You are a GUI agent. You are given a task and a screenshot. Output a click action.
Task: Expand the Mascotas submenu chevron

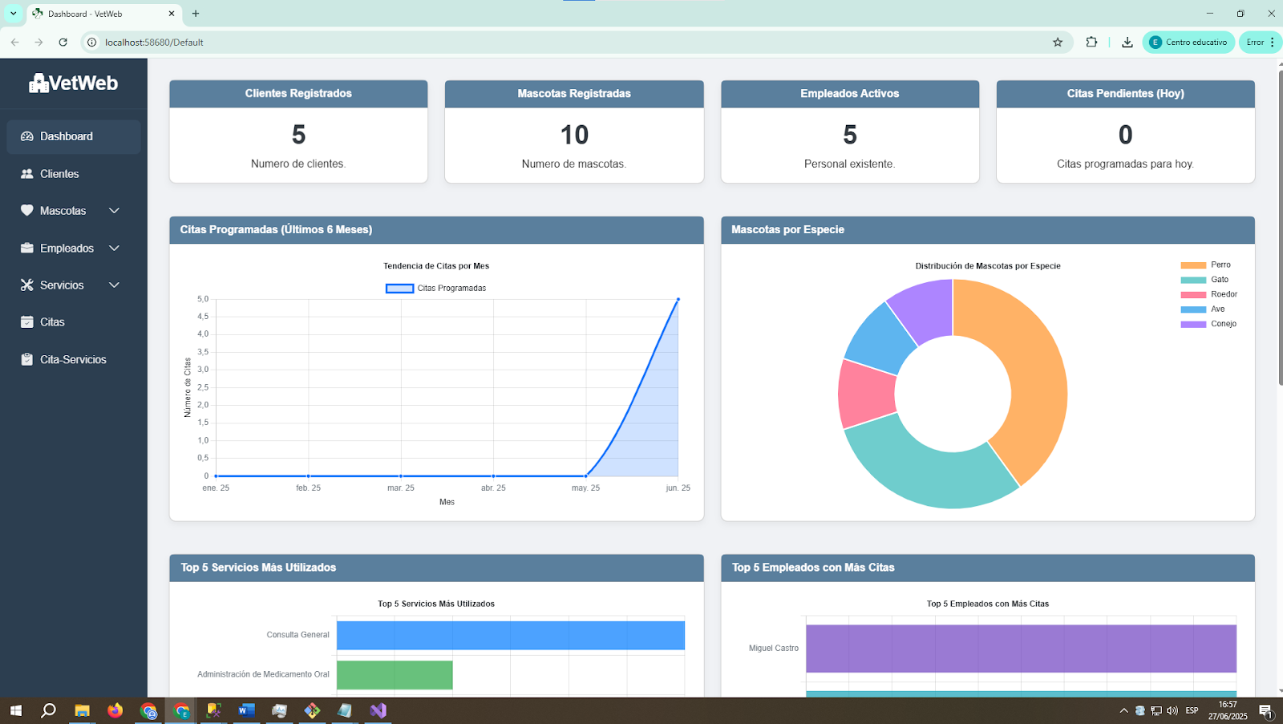(114, 211)
